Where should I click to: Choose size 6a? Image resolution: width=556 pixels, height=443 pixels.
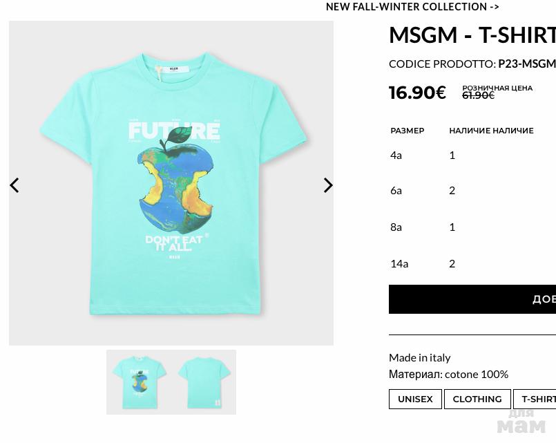(x=396, y=190)
